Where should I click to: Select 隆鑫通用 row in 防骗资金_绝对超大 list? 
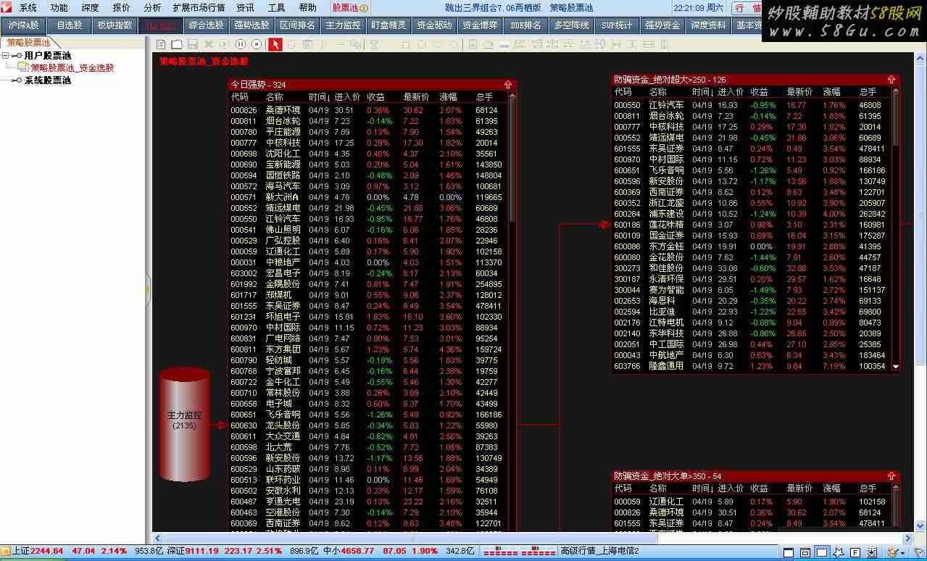pyautogui.click(x=752, y=366)
